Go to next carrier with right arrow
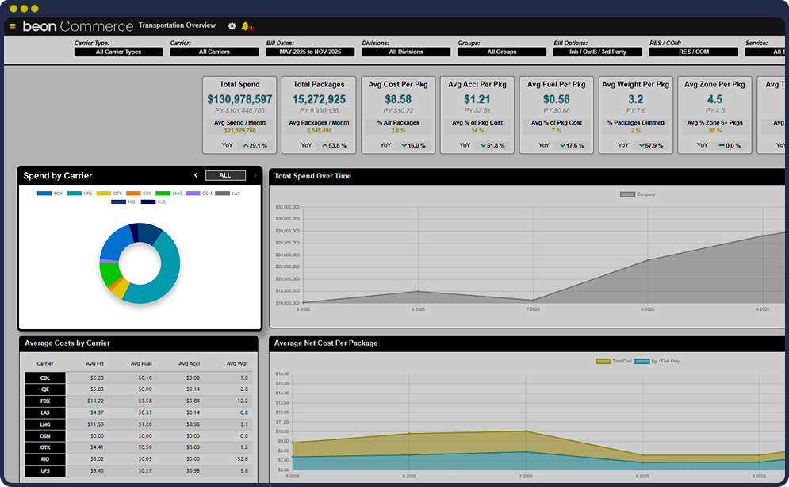Image resolution: width=789 pixels, height=487 pixels. coord(255,175)
